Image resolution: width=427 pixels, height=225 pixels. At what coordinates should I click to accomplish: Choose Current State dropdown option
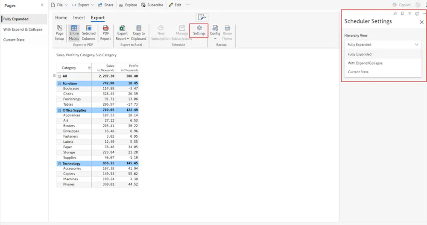(x=383, y=72)
